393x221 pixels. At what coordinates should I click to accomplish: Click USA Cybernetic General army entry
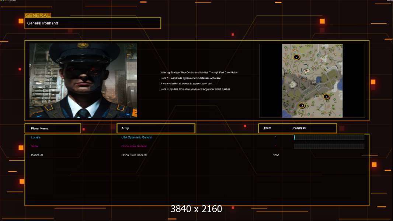pyautogui.click(x=137, y=137)
